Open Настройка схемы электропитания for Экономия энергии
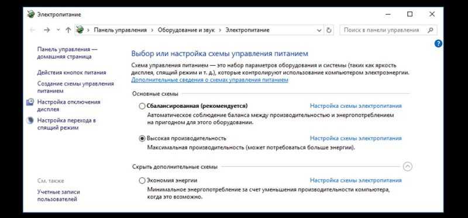Screen dimensions: 468x218 pos(356,180)
